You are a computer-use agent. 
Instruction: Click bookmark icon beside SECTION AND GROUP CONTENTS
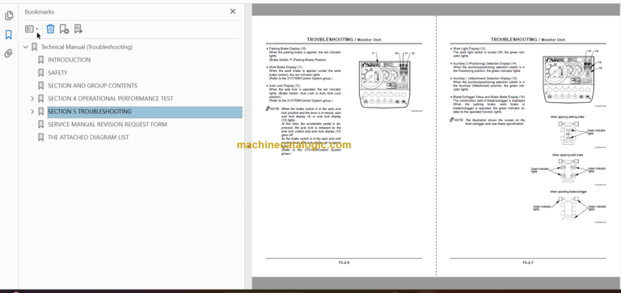coord(40,86)
